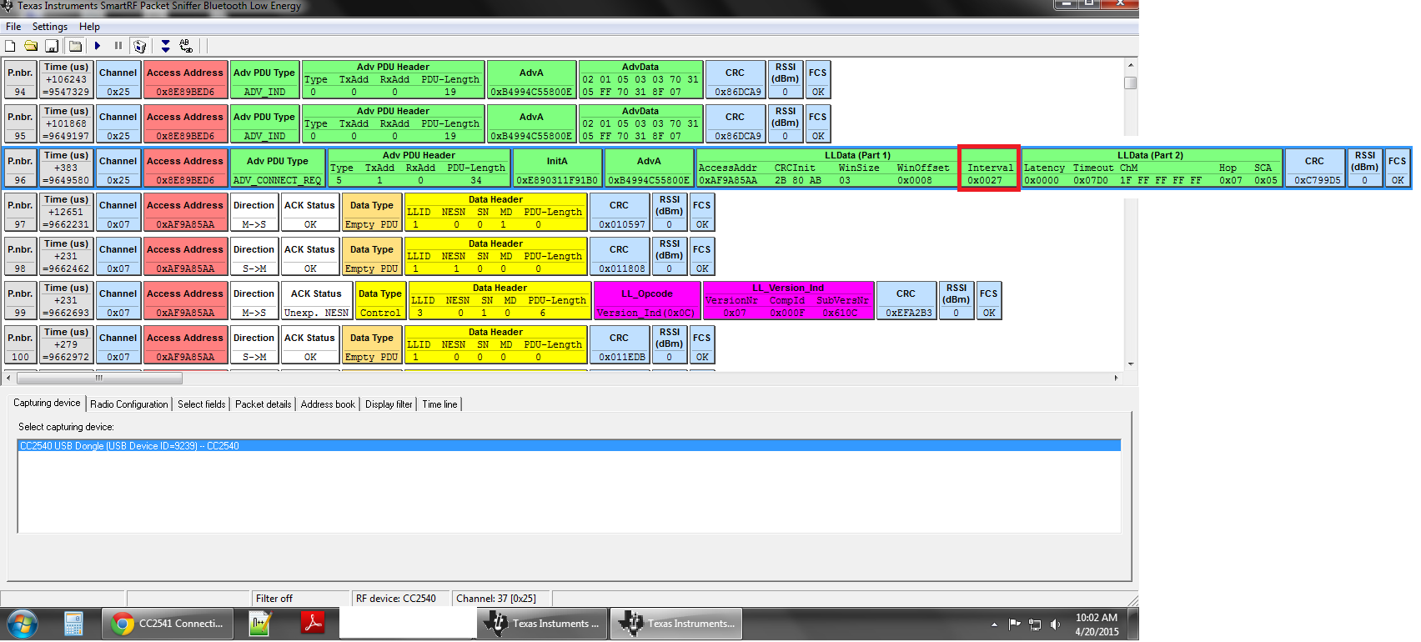Image resolution: width=1421 pixels, height=642 pixels.
Task: Open the File menu
Action: coord(13,27)
